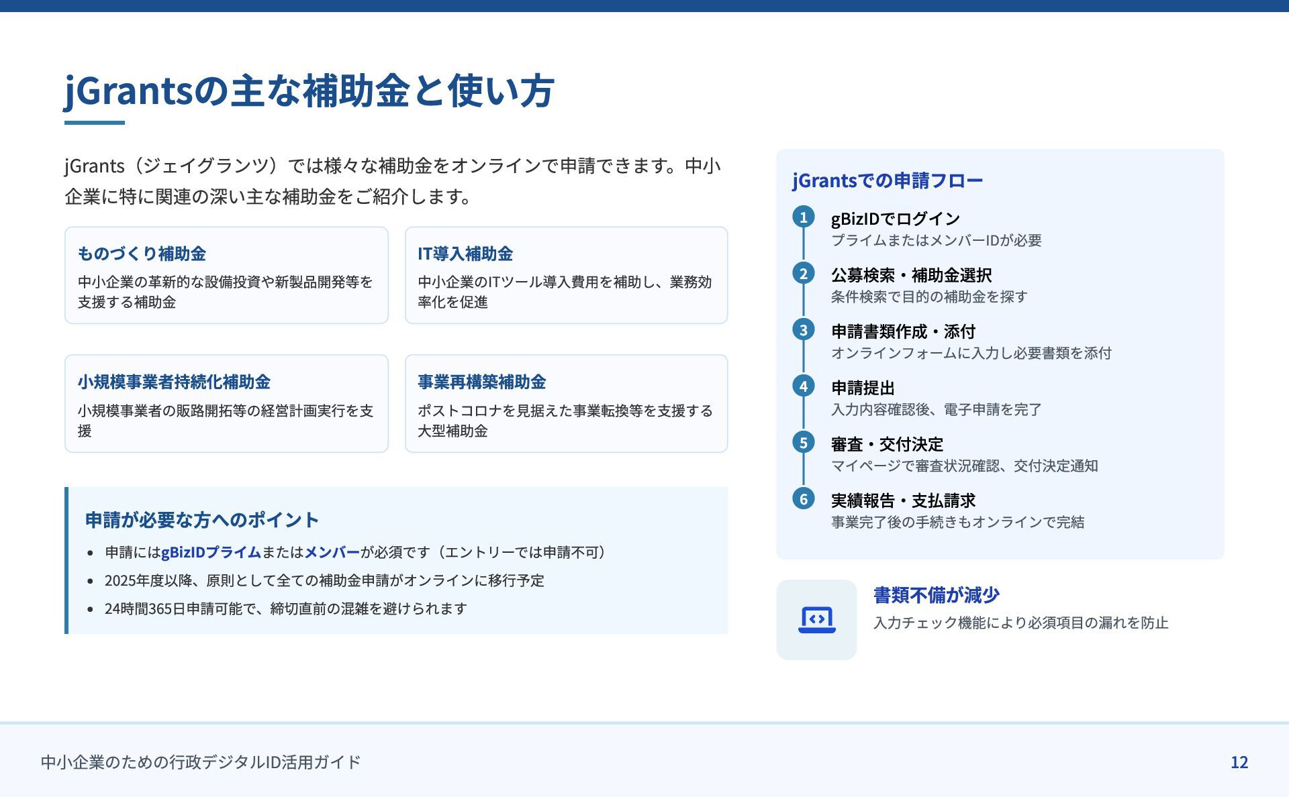Viewport: 1289px width, 797px height.
Task: Click the 申請が必要な方へのポイント heading
Action: (202, 520)
